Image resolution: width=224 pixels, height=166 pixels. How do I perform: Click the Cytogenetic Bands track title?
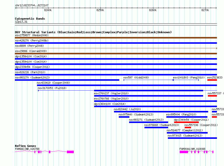30,19
